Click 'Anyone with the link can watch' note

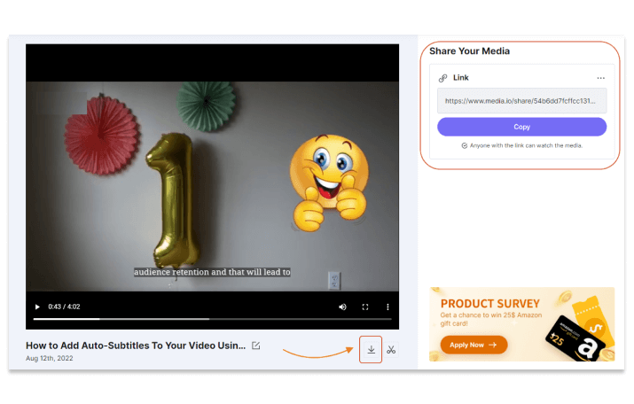click(522, 146)
